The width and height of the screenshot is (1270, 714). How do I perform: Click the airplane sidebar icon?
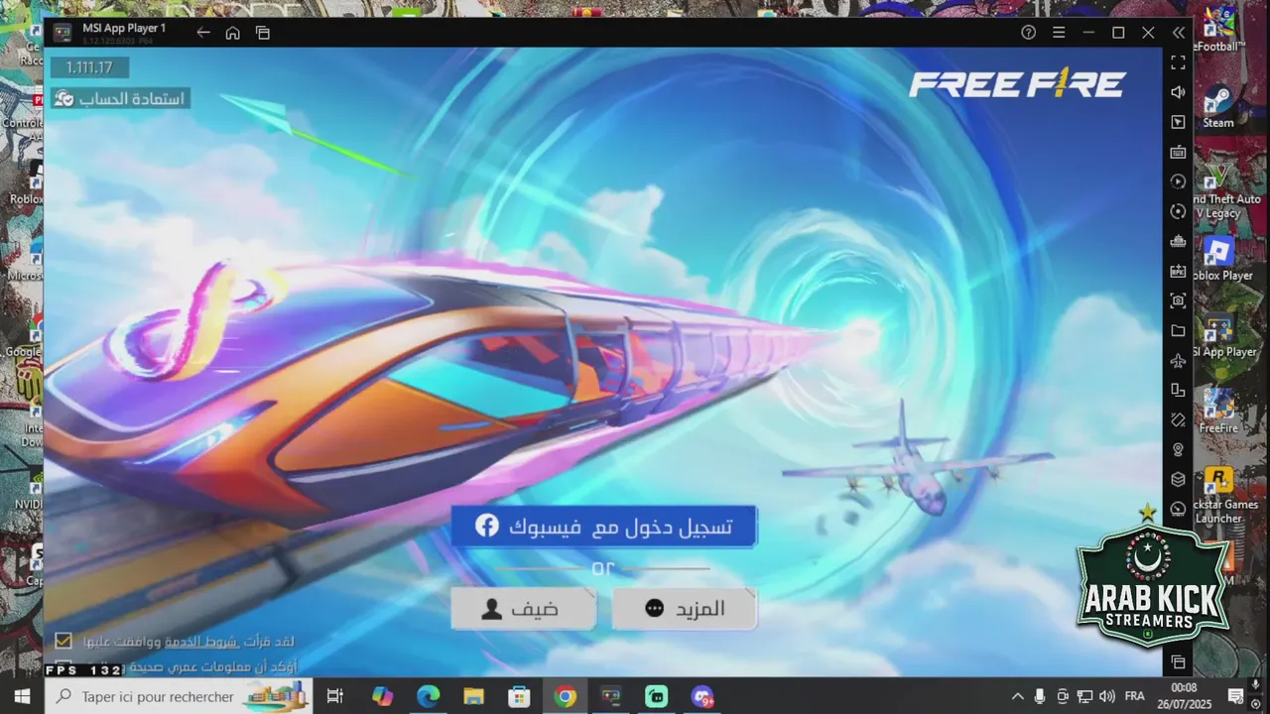pos(1178,360)
